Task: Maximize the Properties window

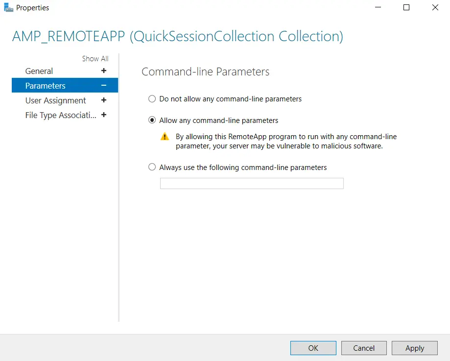Action: point(406,7)
